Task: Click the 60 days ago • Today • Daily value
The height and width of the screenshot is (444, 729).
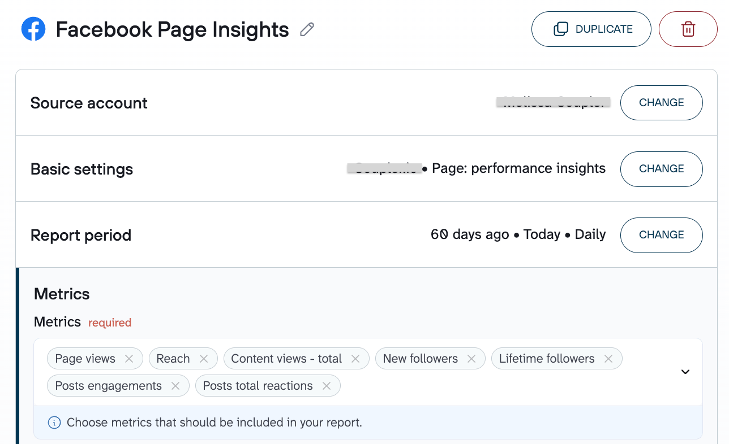Action: click(x=518, y=234)
